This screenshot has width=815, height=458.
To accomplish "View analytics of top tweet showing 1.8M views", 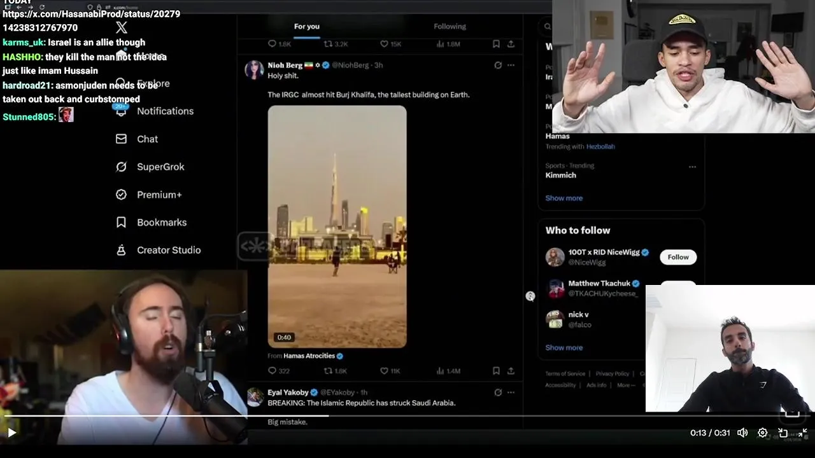I will pos(448,44).
